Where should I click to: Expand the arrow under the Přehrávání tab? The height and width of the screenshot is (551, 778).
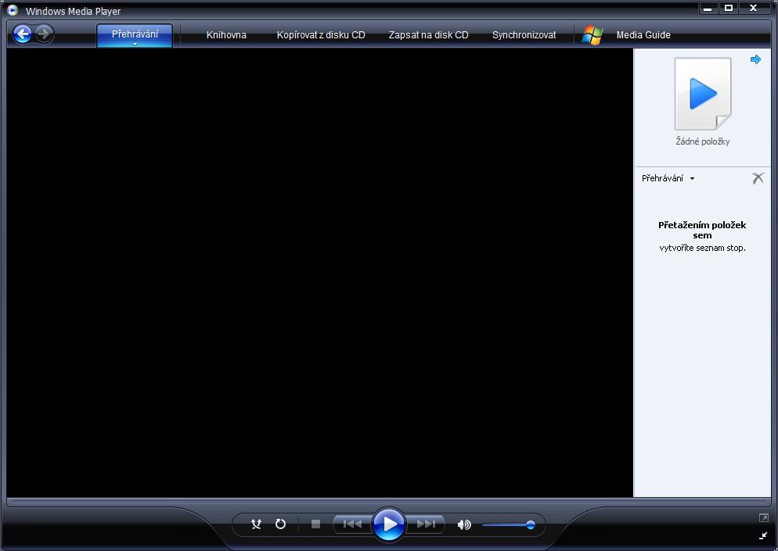(135, 44)
